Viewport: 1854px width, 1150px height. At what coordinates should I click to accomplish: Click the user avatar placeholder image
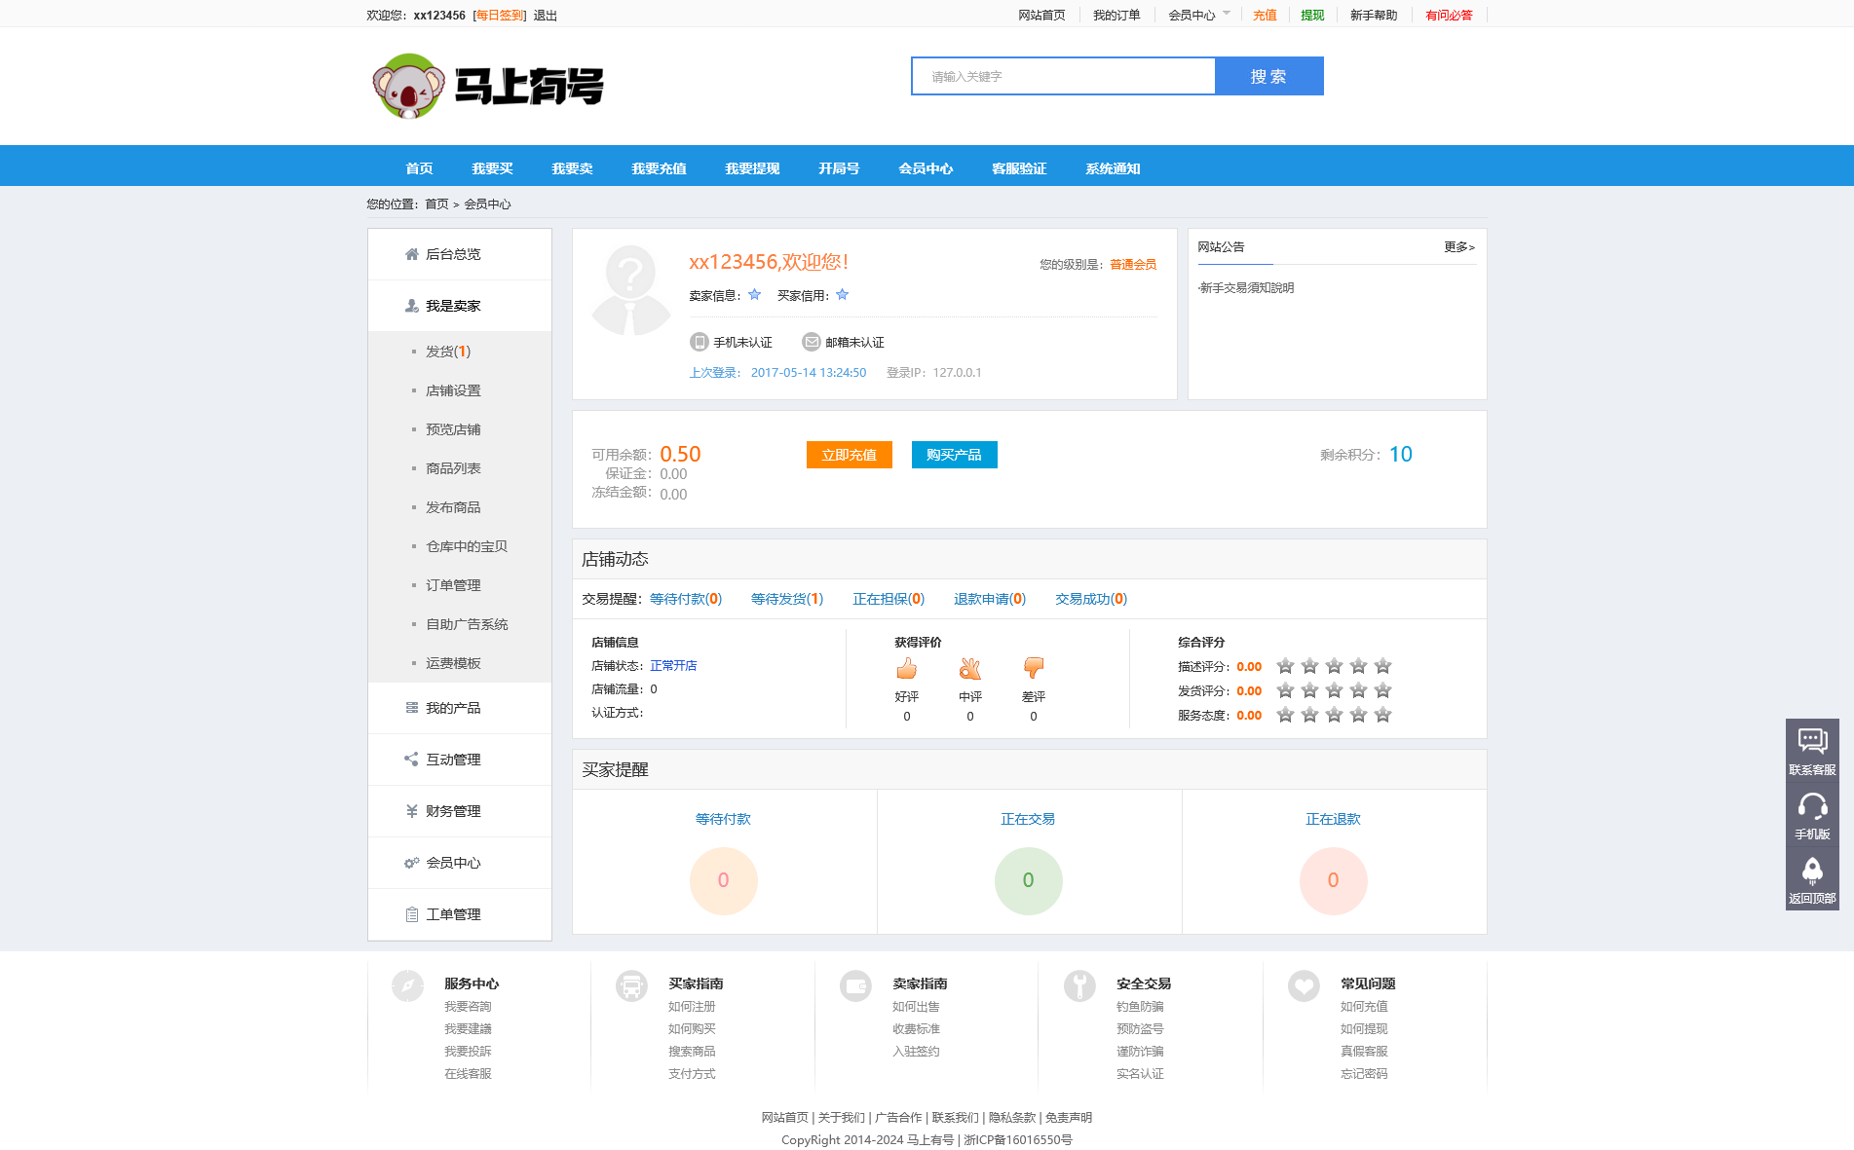pos(631,290)
